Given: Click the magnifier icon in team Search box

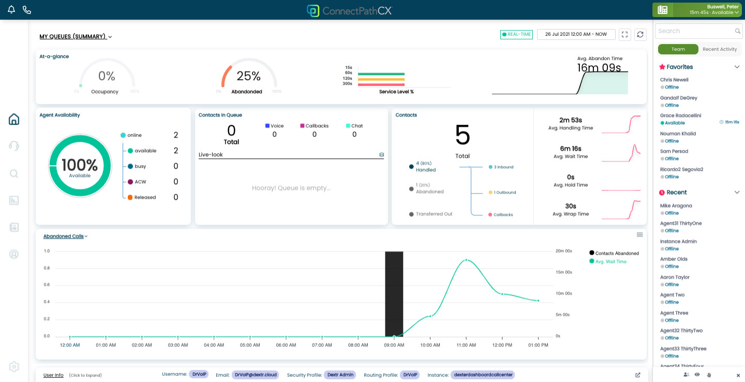Looking at the screenshot, I should tap(738, 31).
